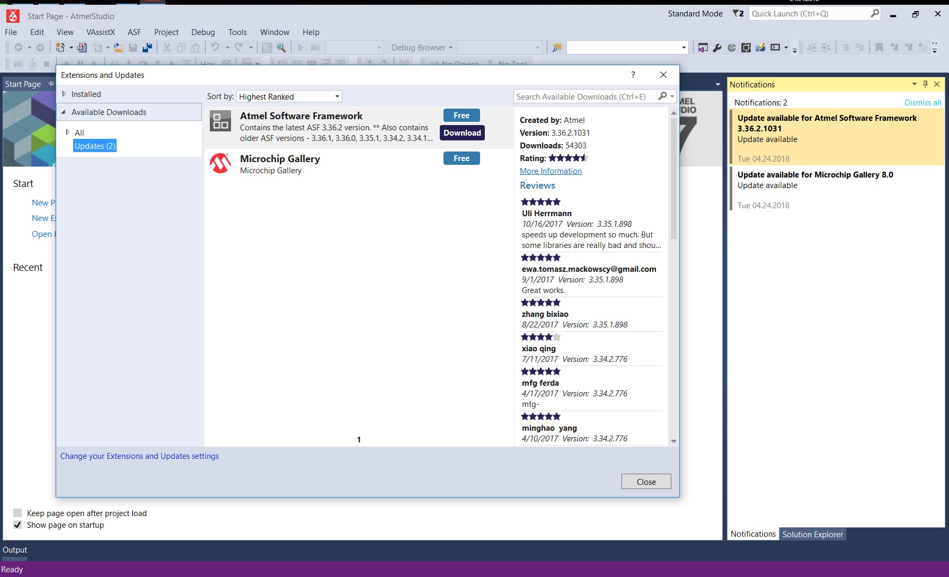The height and width of the screenshot is (577, 949).
Task: Expand the Installed category
Action: (64, 94)
